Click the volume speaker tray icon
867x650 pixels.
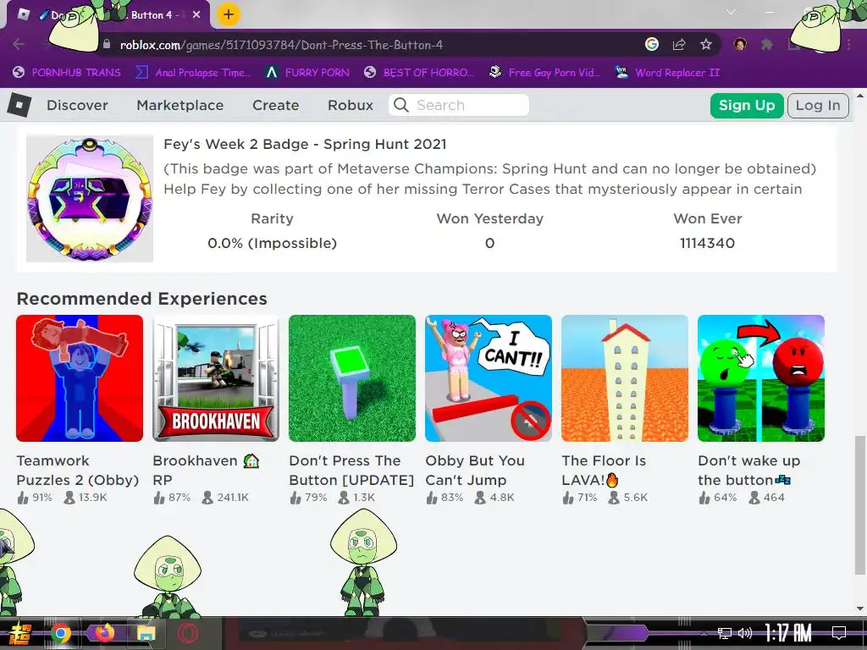point(745,633)
